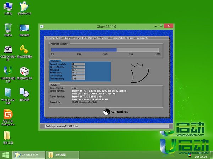This screenshot has width=213, height=159.
Task: Minimize the Ghost32 11.0 window
Action: tap(155, 26)
